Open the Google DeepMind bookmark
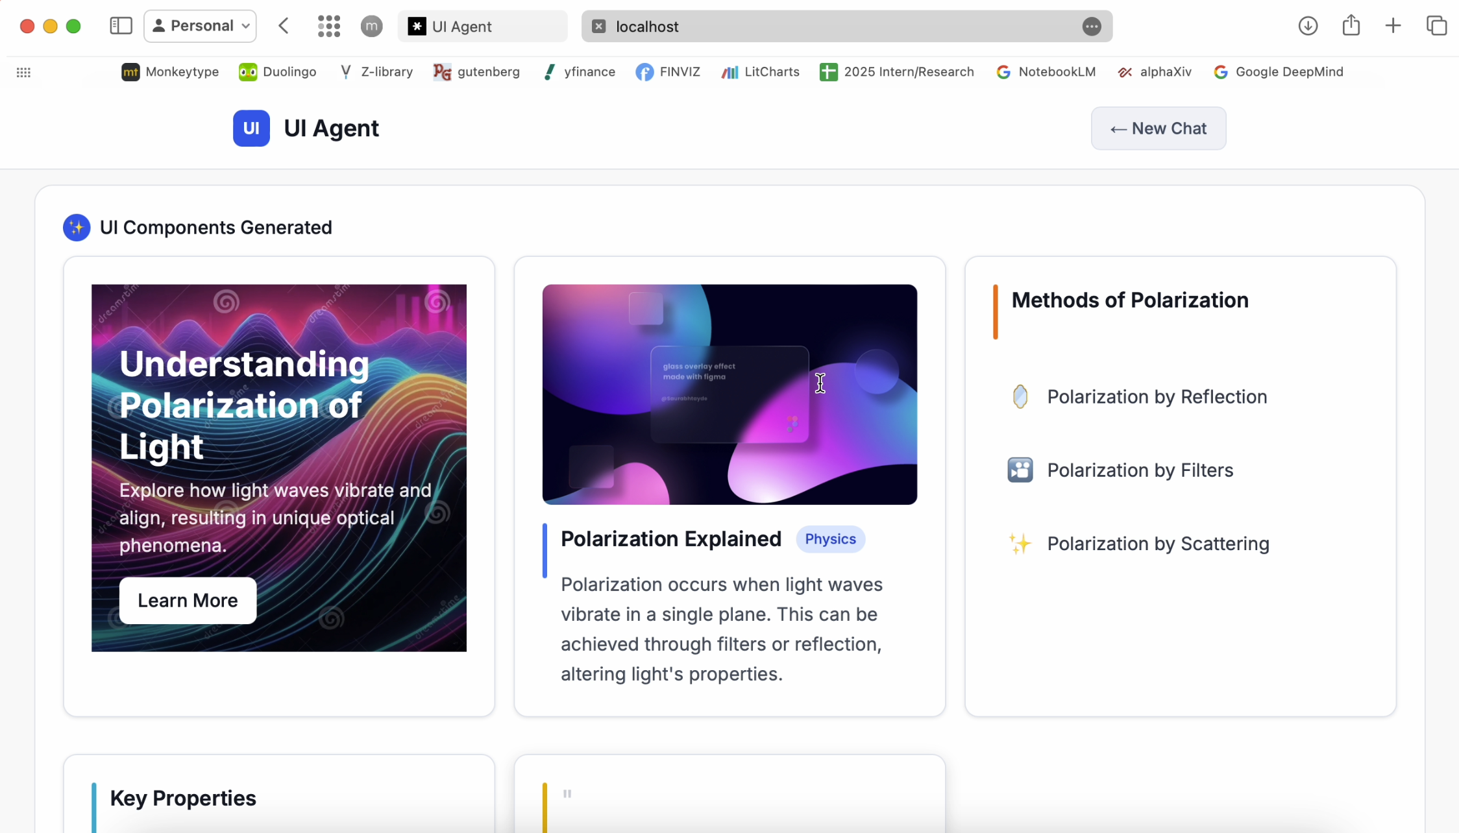This screenshot has height=833, width=1459. click(x=1278, y=71)
